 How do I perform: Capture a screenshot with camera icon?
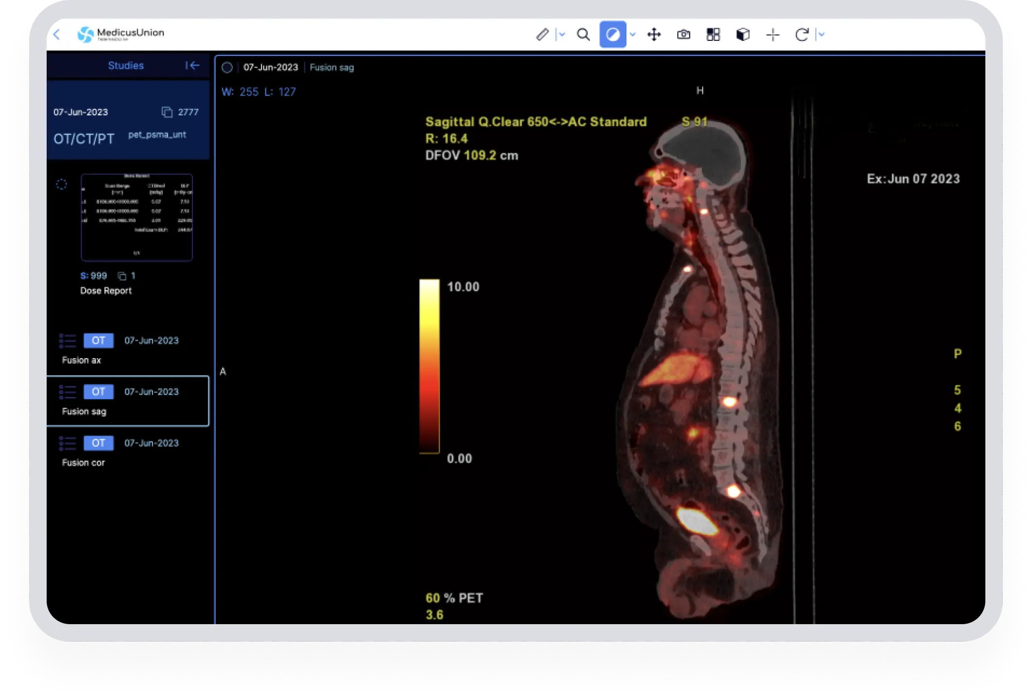click(x=684, y=35)
